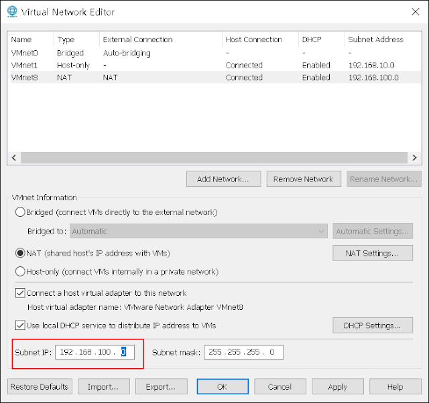Click the Add Network button

point(223,179)
